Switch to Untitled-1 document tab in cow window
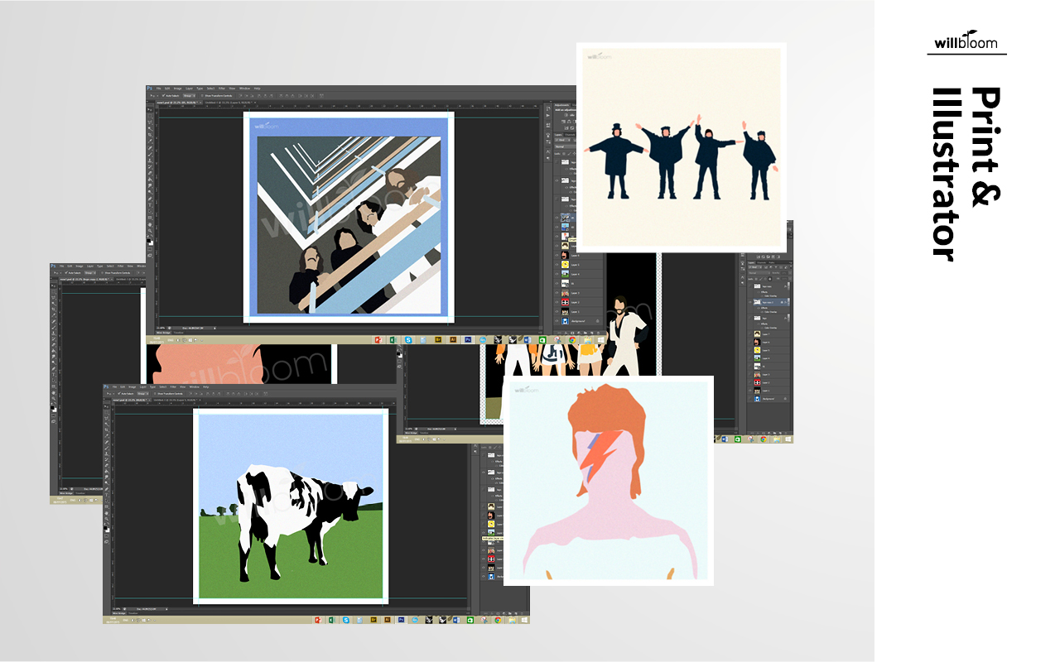Screen dimensions: 1060x662 (176, 400)
